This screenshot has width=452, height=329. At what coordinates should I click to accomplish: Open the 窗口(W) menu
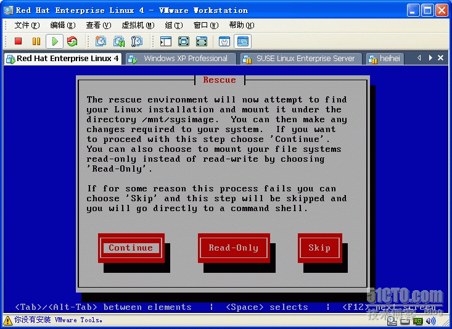(206, 25)
